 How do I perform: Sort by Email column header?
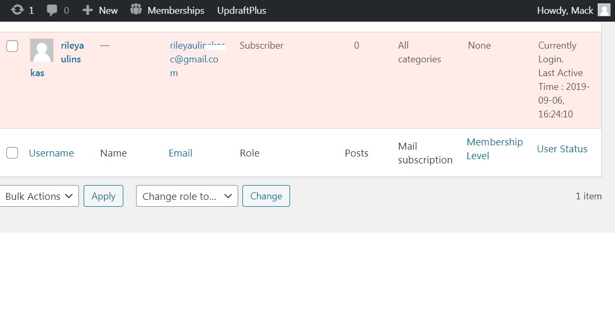tap(180, 153)
